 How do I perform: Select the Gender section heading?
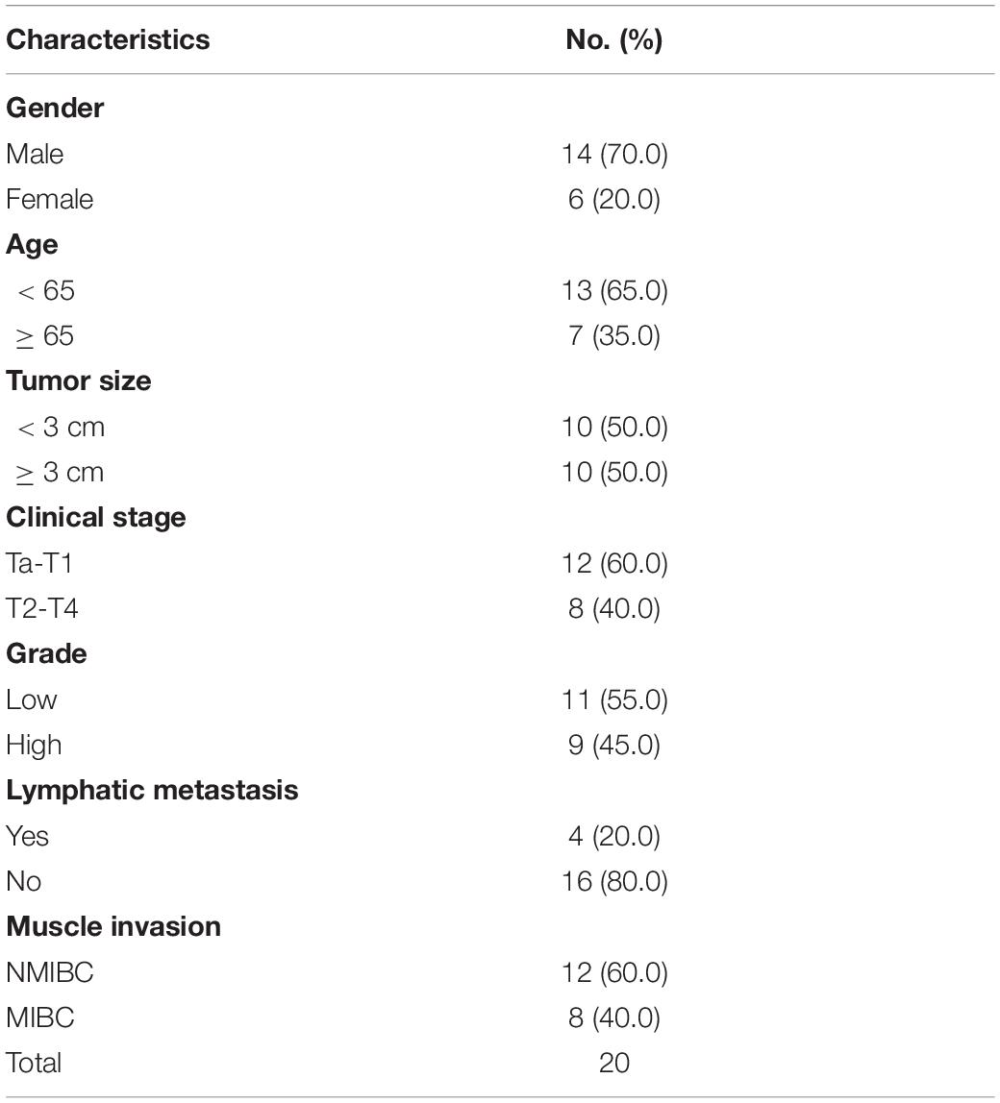coord(55,108)
